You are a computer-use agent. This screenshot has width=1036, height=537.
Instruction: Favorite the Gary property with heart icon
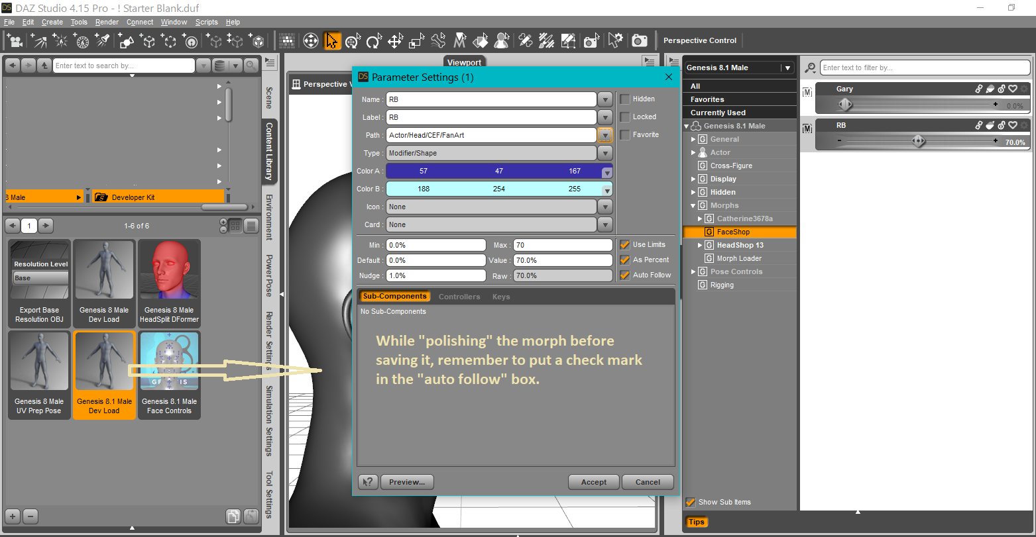point(1013,89)
